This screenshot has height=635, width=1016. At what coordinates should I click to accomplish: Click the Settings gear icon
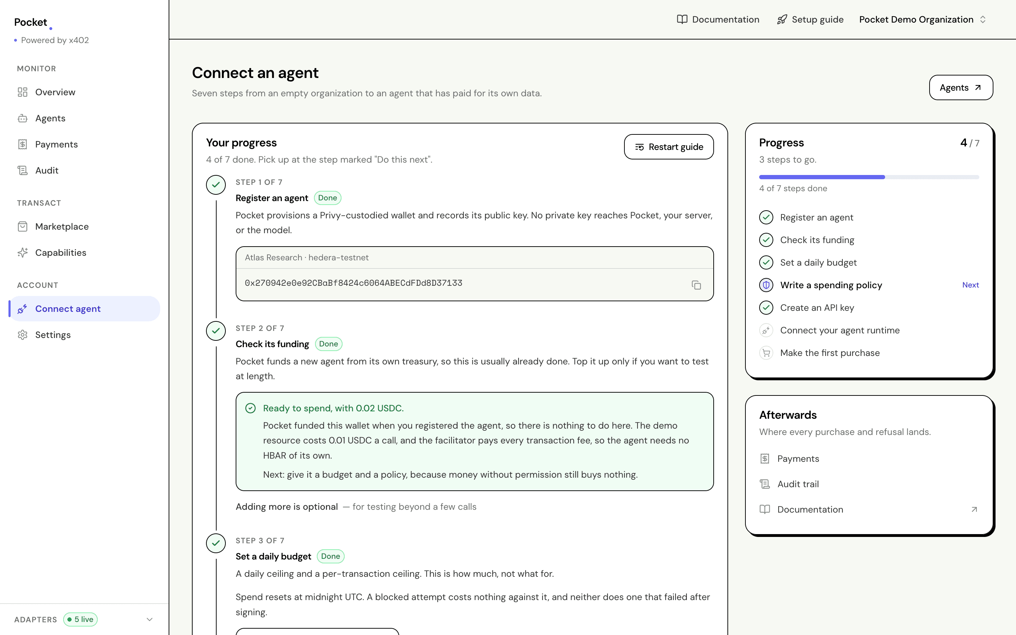pos(23,335)
